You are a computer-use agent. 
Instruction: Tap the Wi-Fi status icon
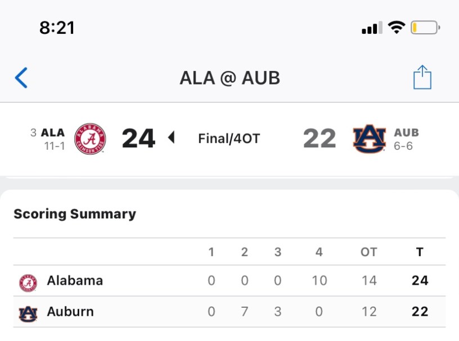click(397, 28)
